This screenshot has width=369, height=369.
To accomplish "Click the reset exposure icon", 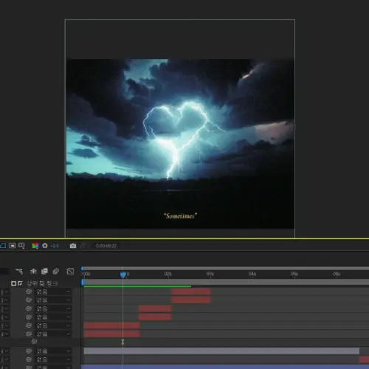I will (45, 246).
